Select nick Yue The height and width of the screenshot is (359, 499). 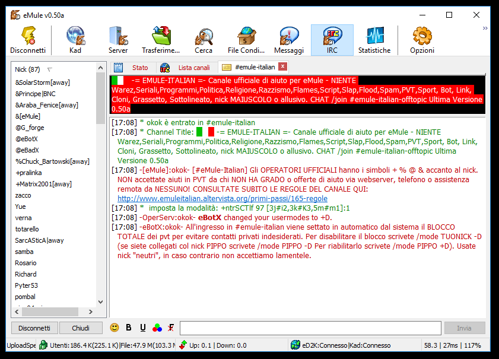coord(20,206)
